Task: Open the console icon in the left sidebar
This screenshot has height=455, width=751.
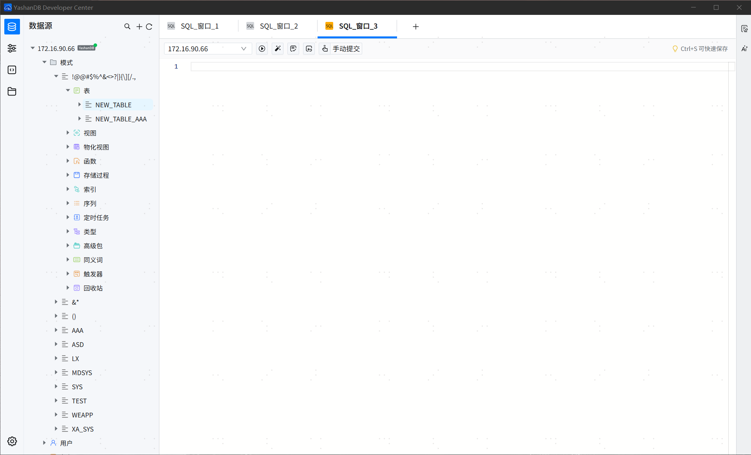Action: [12, 70]
